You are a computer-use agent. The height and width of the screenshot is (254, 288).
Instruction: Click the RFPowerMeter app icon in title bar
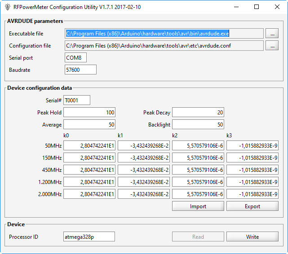click(x=7, y=7)
